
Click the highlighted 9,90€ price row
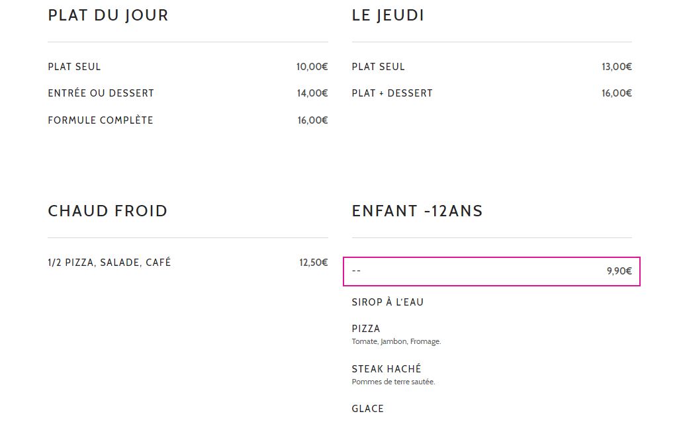tap(492, 271)
